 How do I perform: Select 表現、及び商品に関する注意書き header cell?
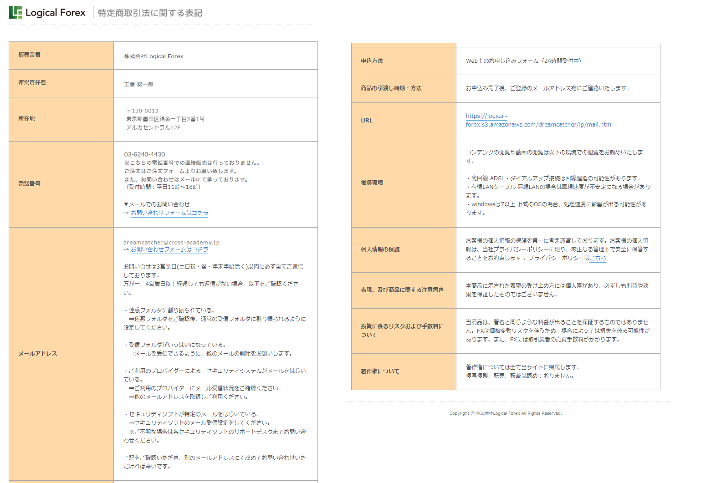click(404, 290)
